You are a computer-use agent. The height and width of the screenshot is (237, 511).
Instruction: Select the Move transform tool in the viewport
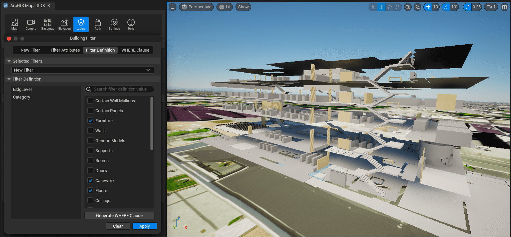381,7
